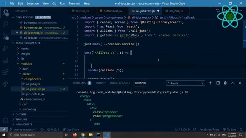Viewport: 246px width, 138px height.
Task: Click branch testing-react/start in status bar
Action: 23,130
